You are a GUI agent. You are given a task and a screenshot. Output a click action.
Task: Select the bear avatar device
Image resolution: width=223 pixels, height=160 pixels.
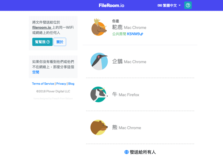click(99, 127)
